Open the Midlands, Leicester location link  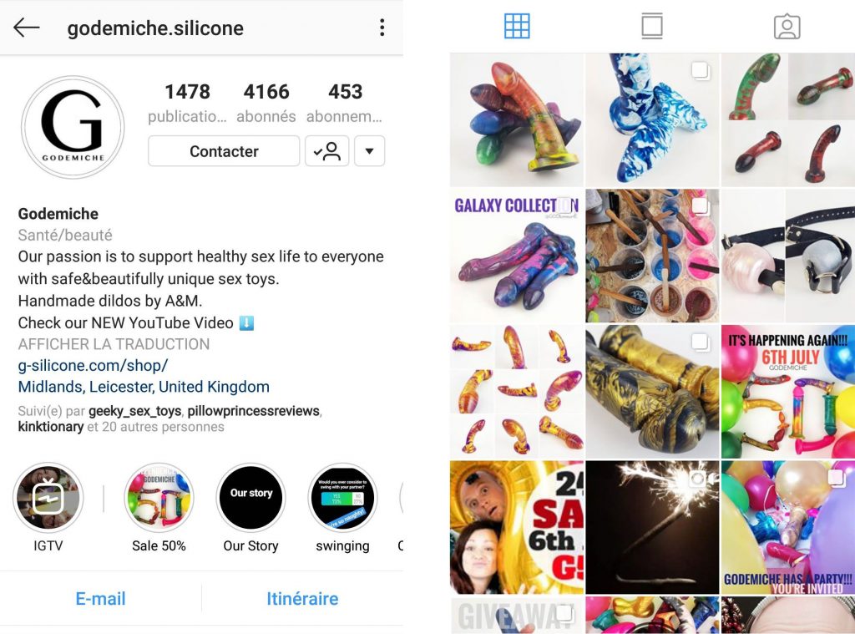pos(144,386)
